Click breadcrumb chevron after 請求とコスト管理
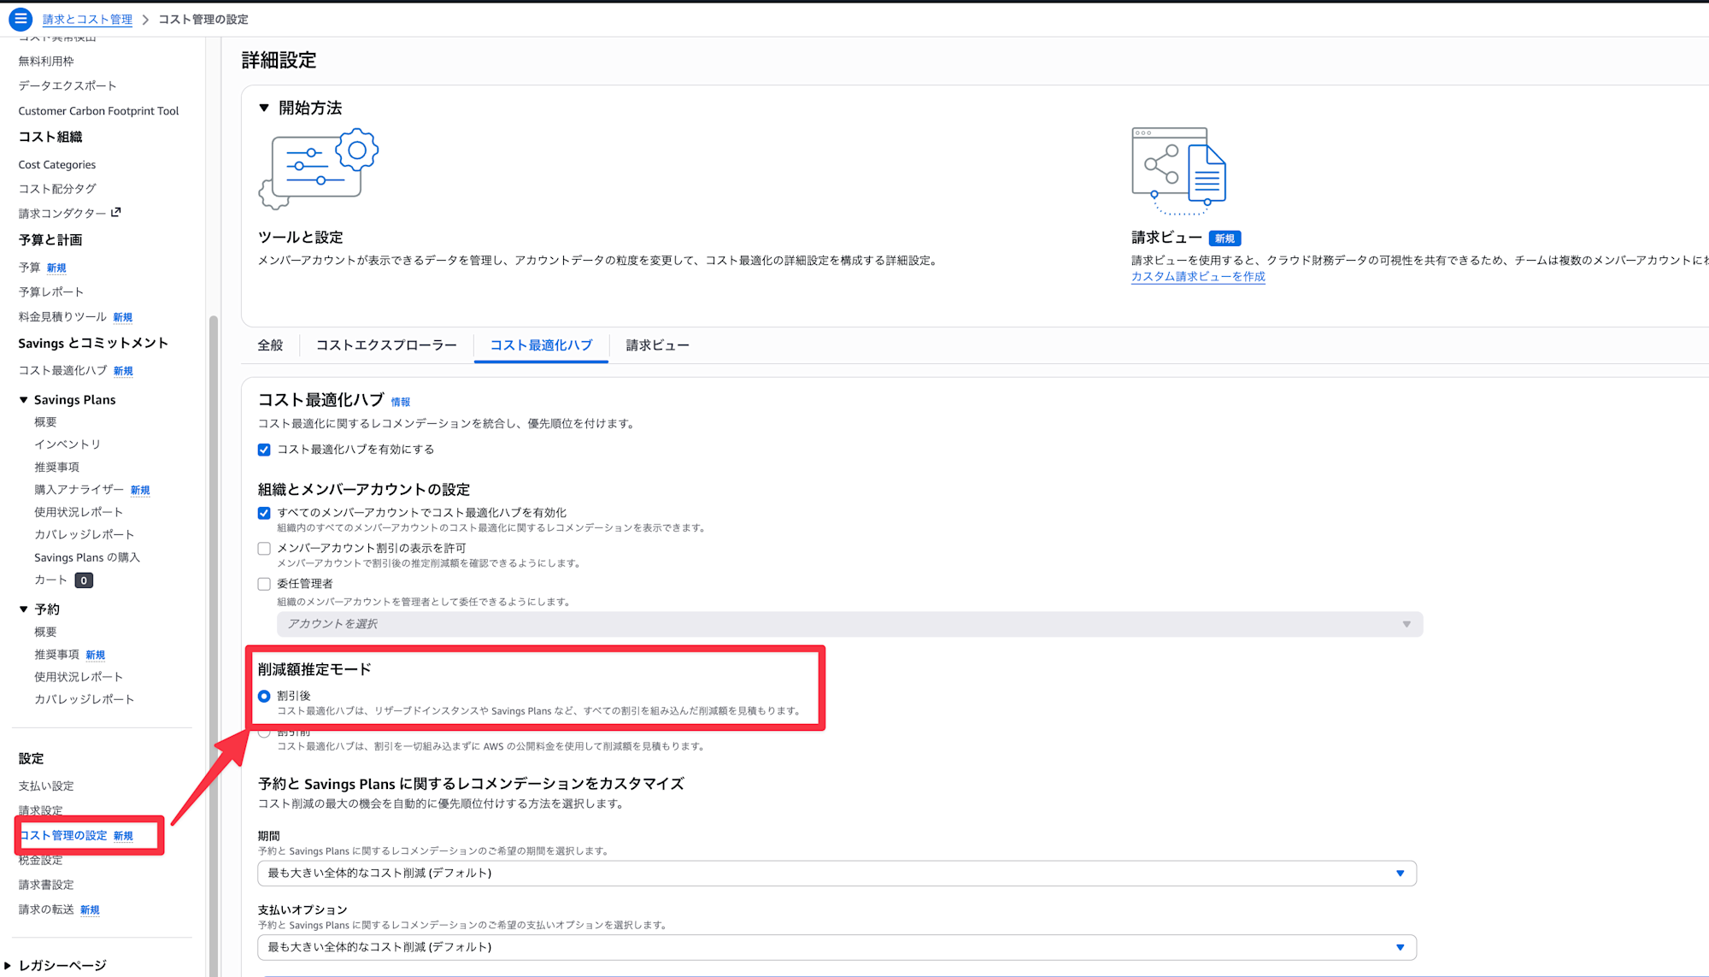The image size is (1709, 977). tap(145, 19)
